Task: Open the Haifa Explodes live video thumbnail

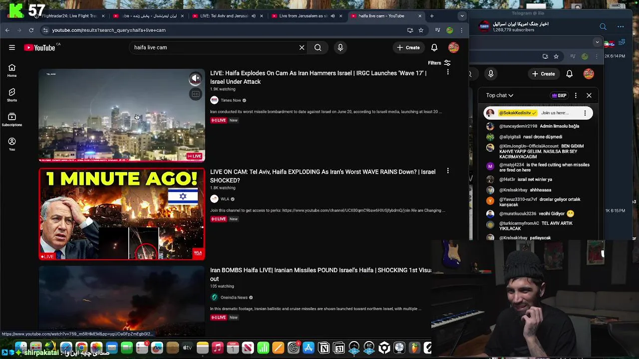Action: coord(122,115)
